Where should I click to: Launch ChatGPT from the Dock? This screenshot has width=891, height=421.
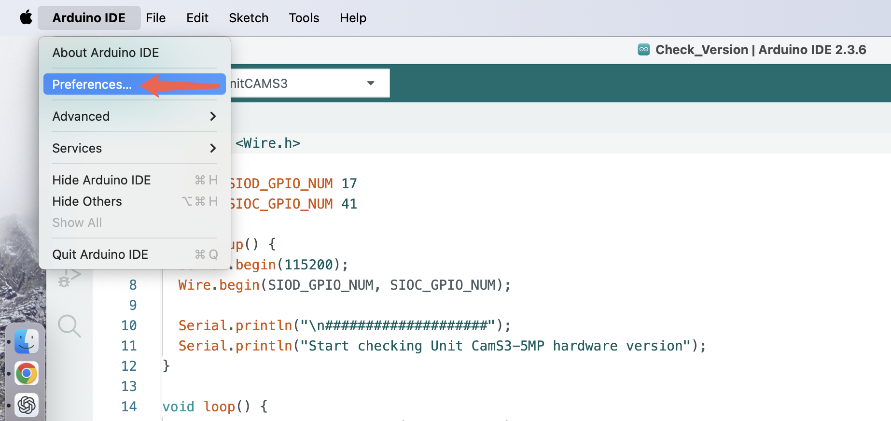[x=27, y=405]
